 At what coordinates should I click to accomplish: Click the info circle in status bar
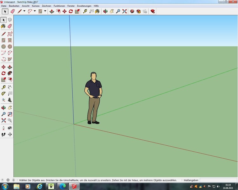click(x=8, y=180)
